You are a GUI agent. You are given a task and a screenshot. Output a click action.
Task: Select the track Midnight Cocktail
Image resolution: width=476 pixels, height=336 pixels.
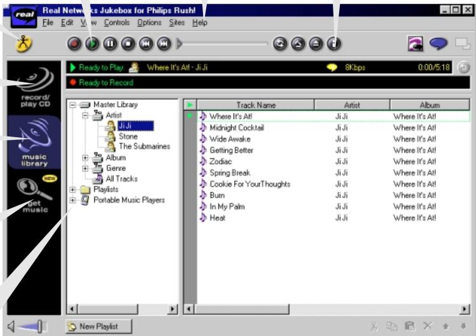237,128
